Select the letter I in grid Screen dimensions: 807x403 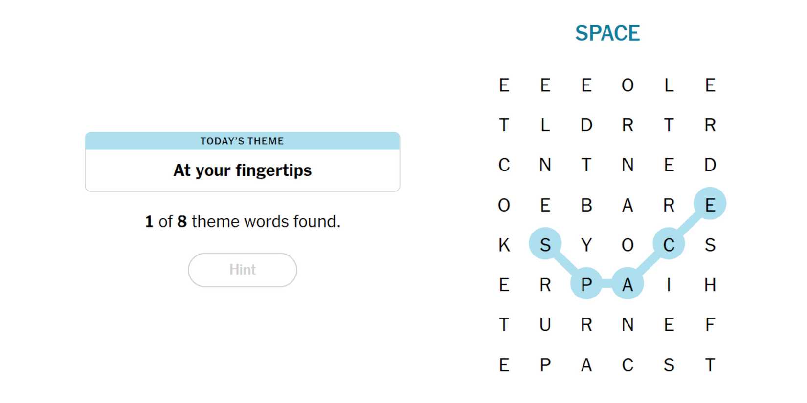click(669, 284)
